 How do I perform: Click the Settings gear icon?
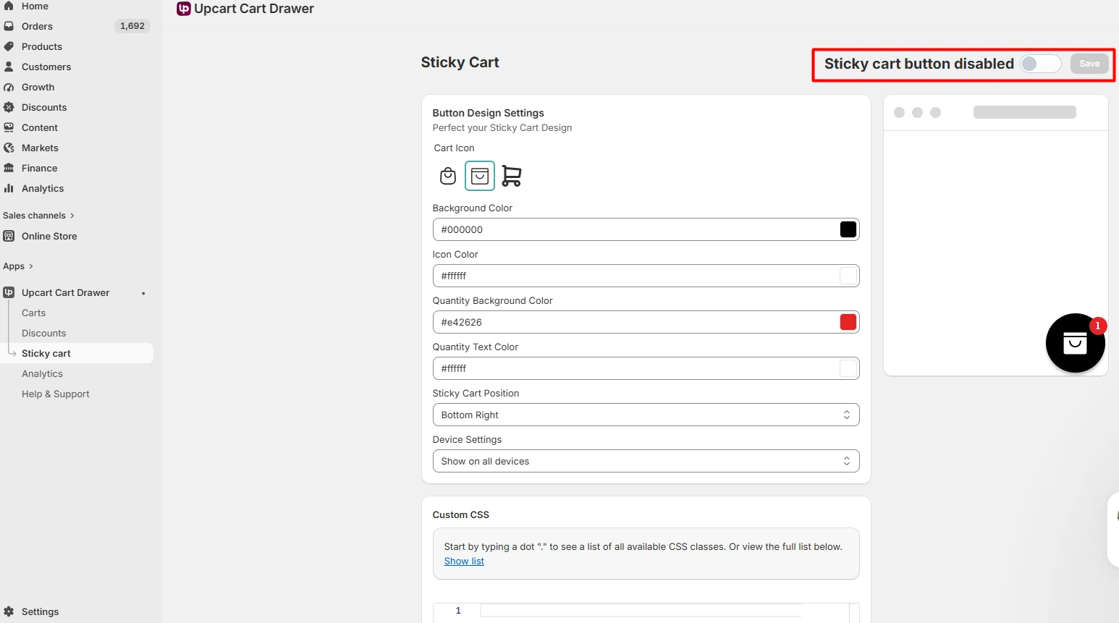coord(9,611)
